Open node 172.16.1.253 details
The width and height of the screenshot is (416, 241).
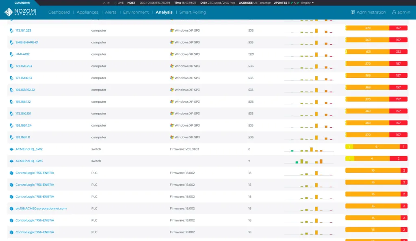click(23, 30)
